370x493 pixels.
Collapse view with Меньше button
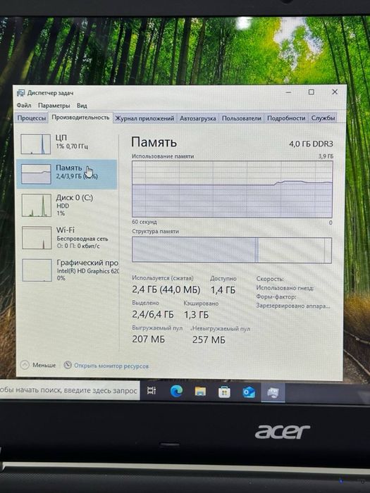[x=38, y=365]
